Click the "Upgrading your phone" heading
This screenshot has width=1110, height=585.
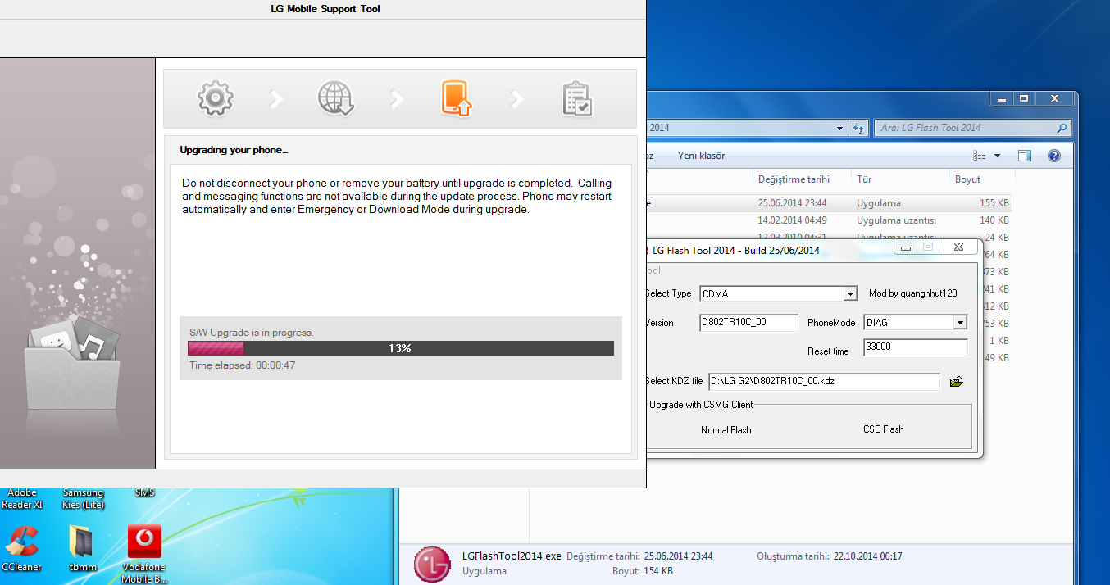click(x=234, y=151)
